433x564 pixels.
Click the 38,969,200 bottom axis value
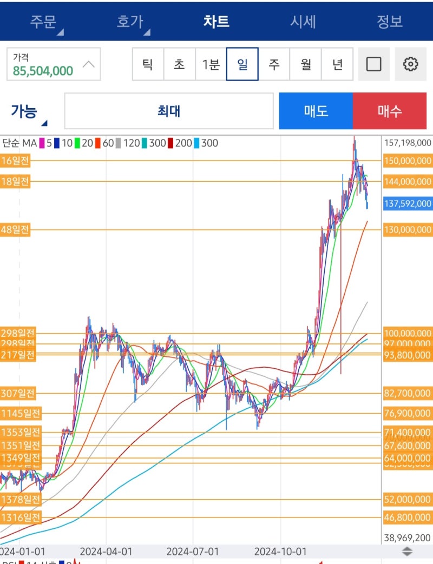click(408, 538)
